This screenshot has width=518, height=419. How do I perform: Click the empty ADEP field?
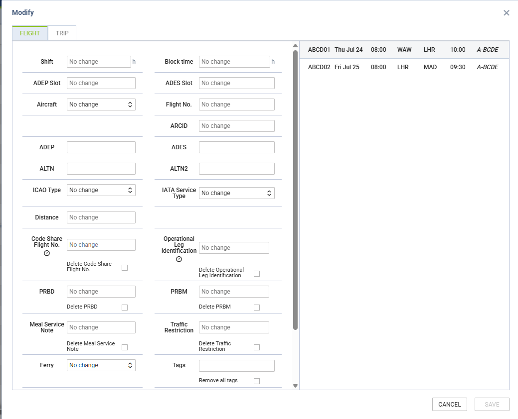click(101, 147)
